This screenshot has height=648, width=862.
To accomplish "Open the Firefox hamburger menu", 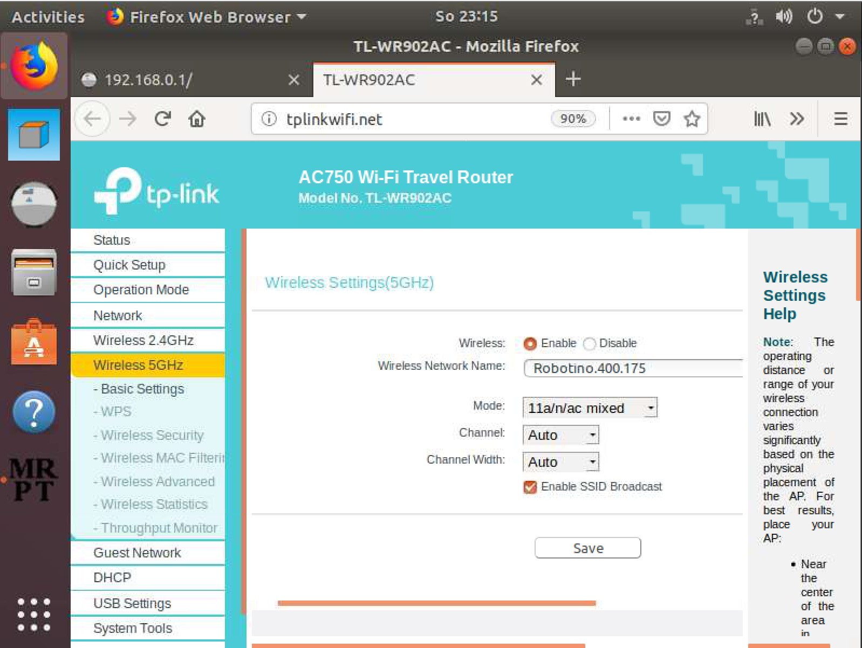I will pyautogui.click(x=840, y=119).
